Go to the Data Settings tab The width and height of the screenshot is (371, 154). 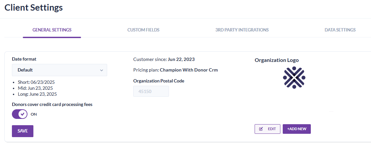pos(340,30)
